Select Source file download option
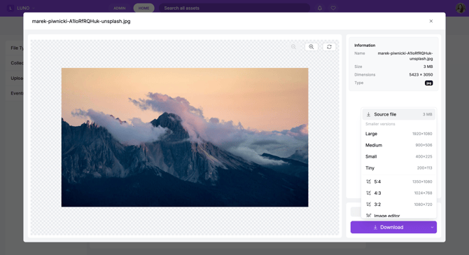This screenshot has height=255, width=469. coord(399,114)
